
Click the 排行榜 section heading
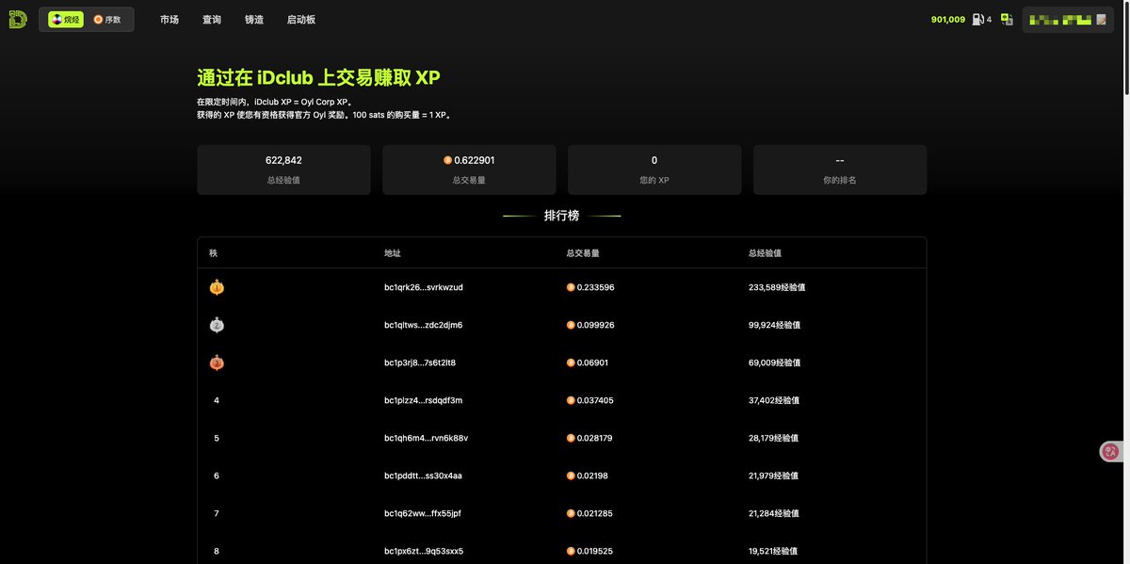click(562, 216)
